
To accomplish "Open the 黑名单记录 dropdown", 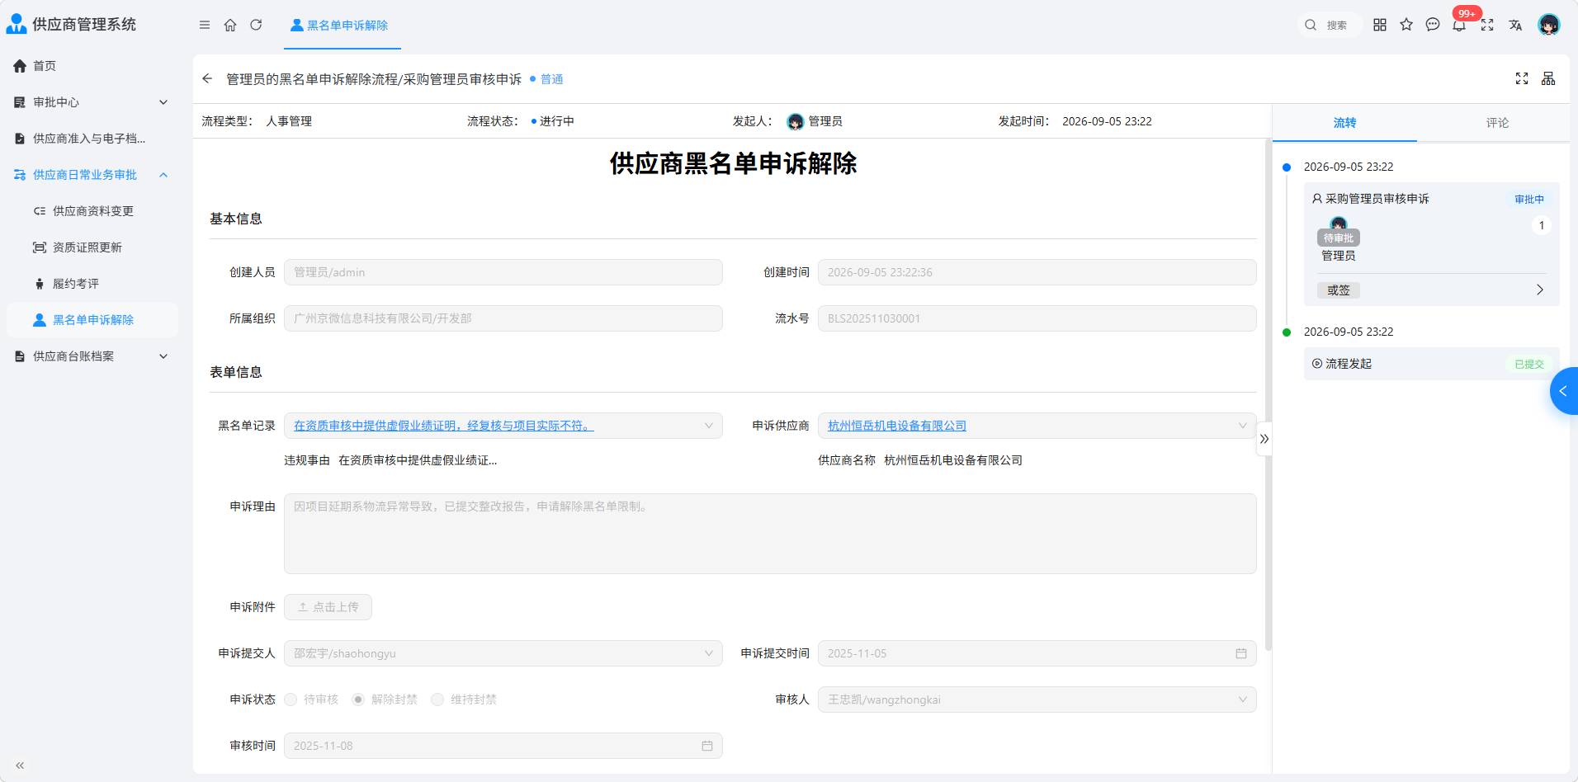I will pyautogui.click(x=503, y=426).
